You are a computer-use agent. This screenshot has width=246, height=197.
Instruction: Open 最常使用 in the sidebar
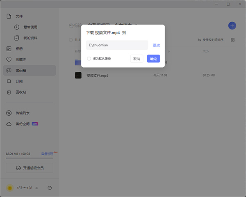(30, 27)
